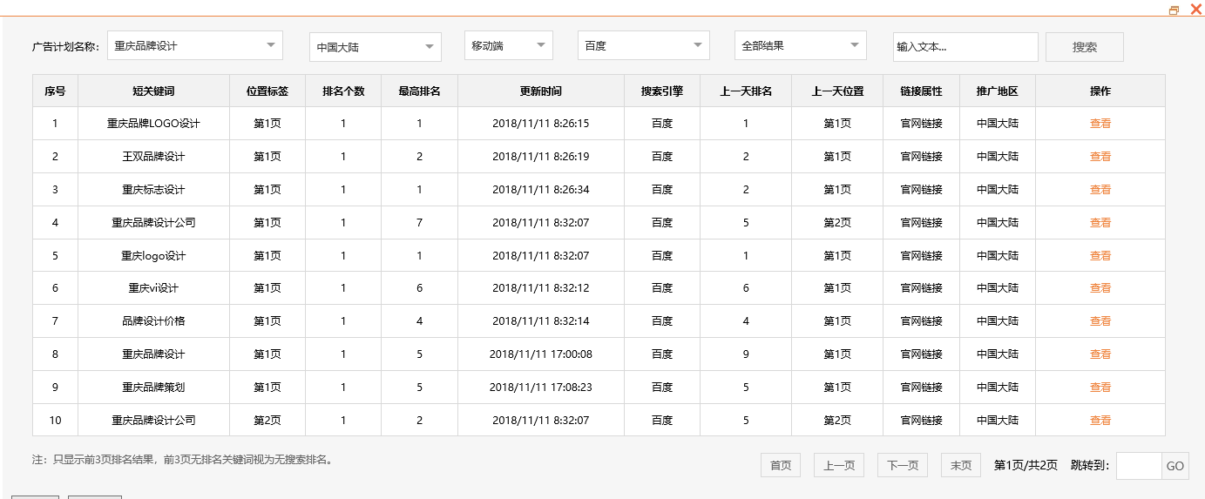Image resolution: width=1205 pixels, height=499 pixels.
Task: Click 查看 for 品牌设计价格 row
Action: tap(1100, 321)
